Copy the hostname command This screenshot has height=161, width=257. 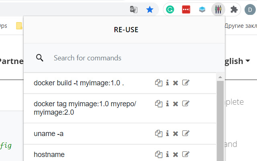[159, 155]
